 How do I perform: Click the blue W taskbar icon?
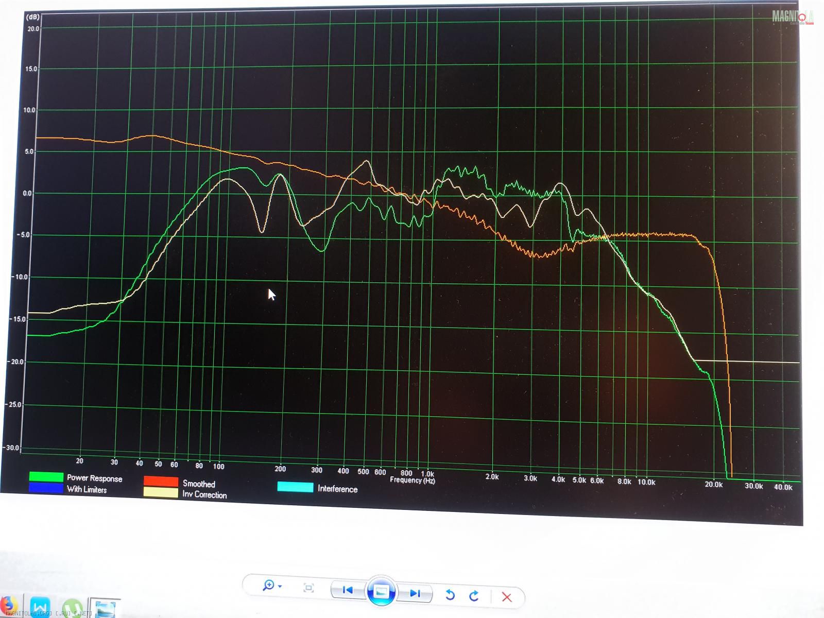pyautogui.click(x=40, y=607)
